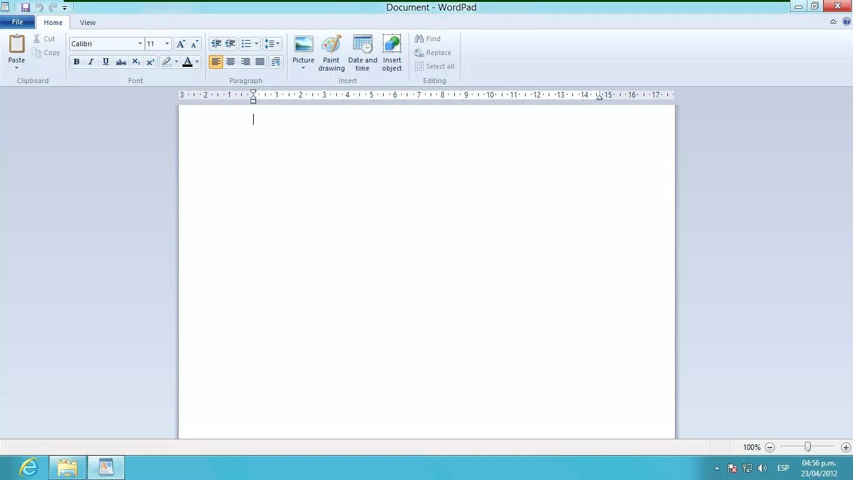Open the Paragraph settings icon
Image resolution: width=853 pixels, height=480 pixels.
click(276, 62)
